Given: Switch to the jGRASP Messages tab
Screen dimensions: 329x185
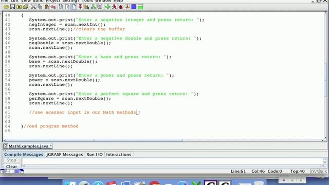Looking at the screenshot, I should click(65, 155).
